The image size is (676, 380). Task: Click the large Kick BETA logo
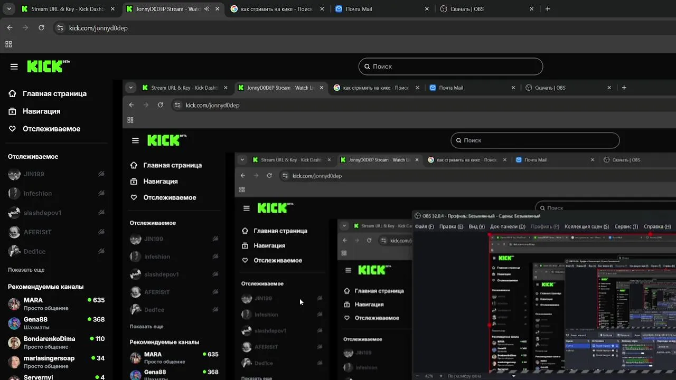48,66
